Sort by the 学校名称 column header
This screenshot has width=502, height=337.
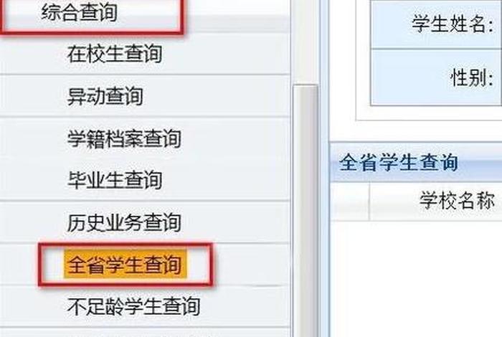coord(436,201)
